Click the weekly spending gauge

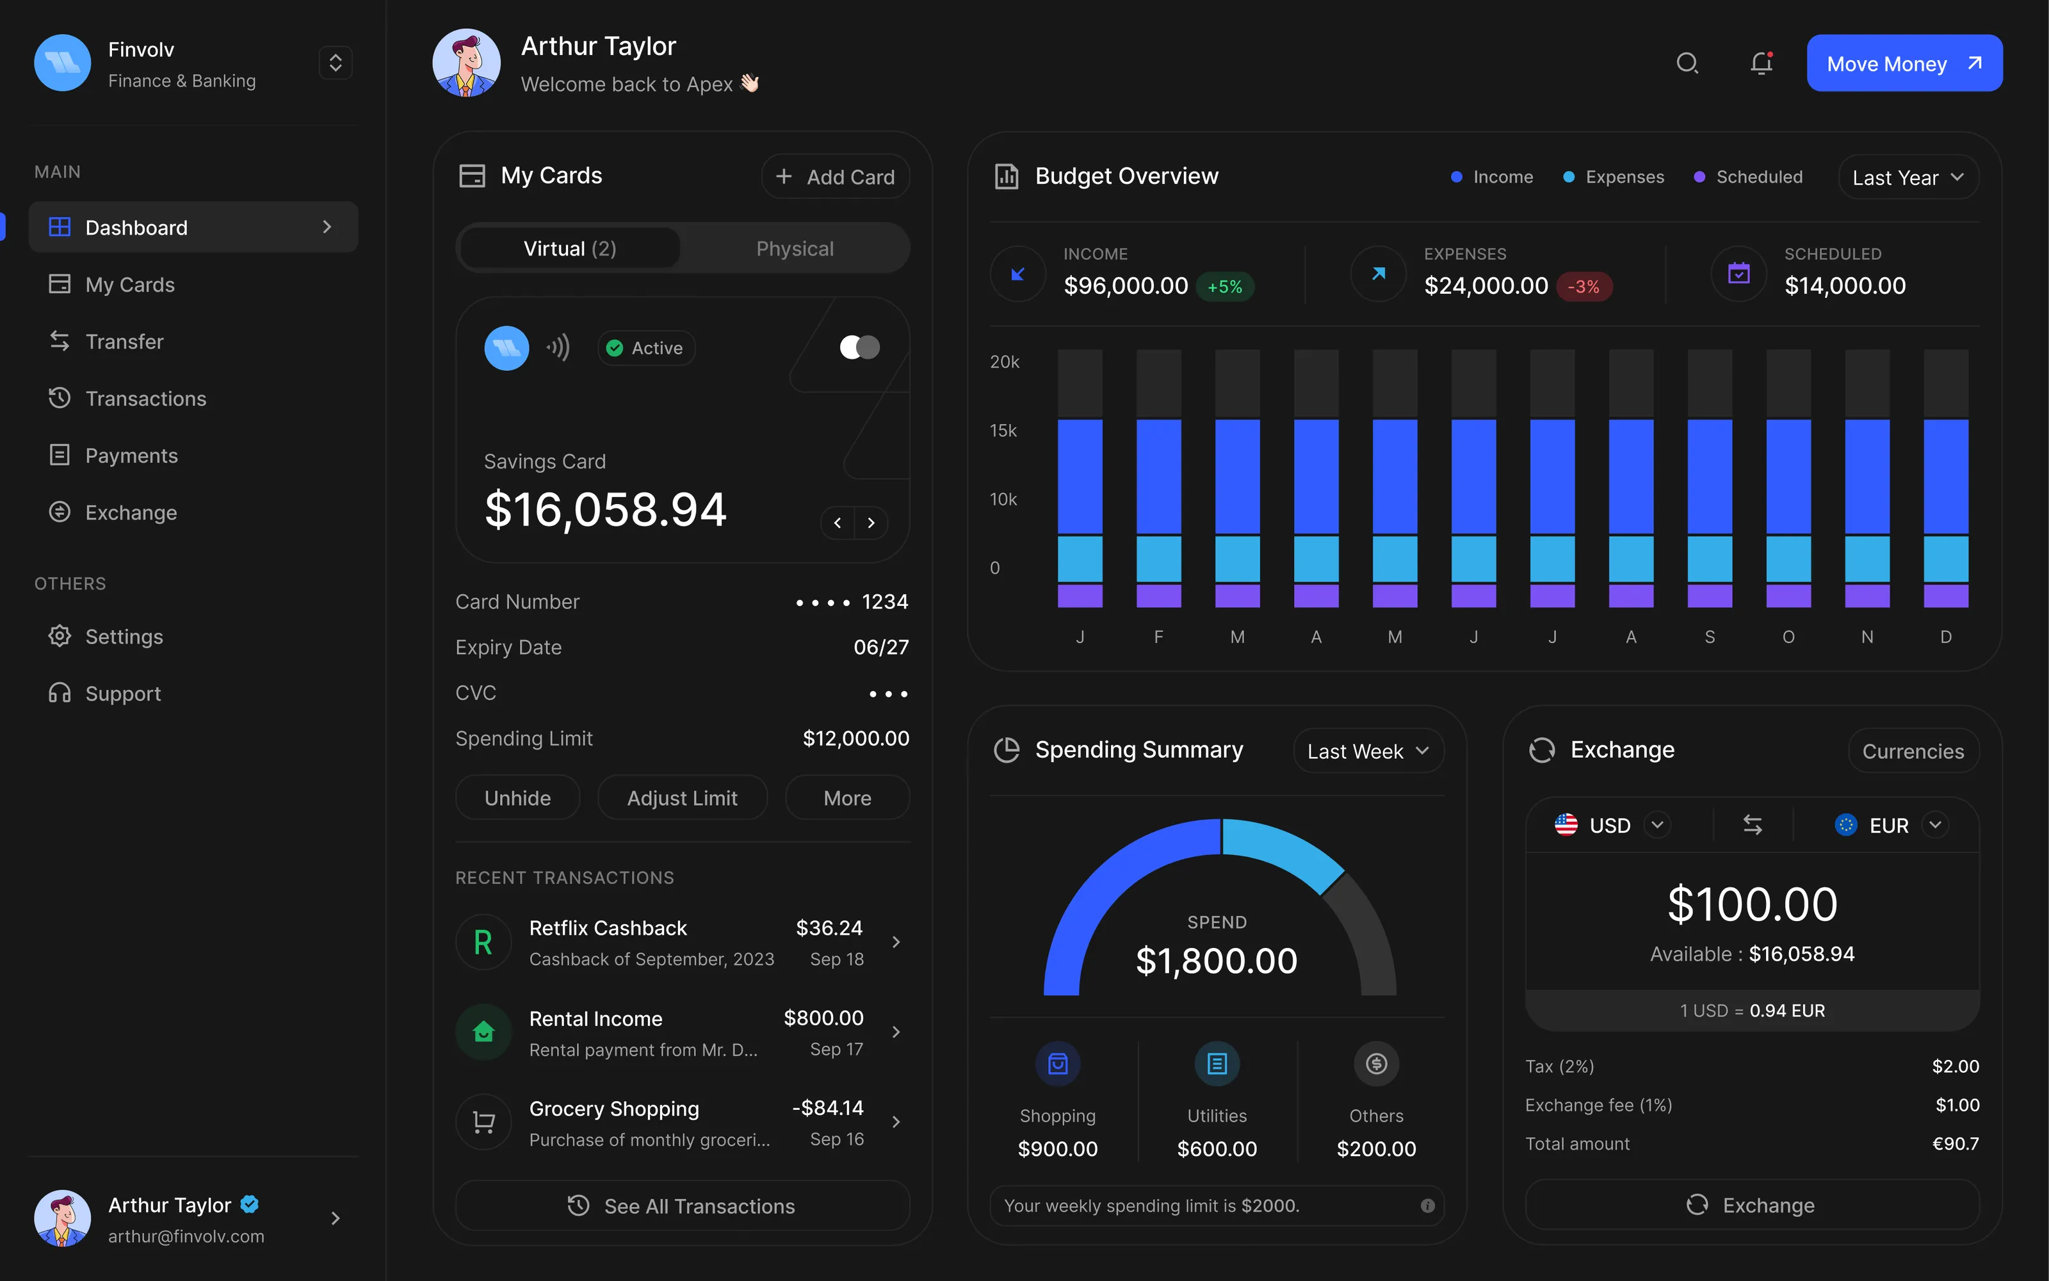1217,924
